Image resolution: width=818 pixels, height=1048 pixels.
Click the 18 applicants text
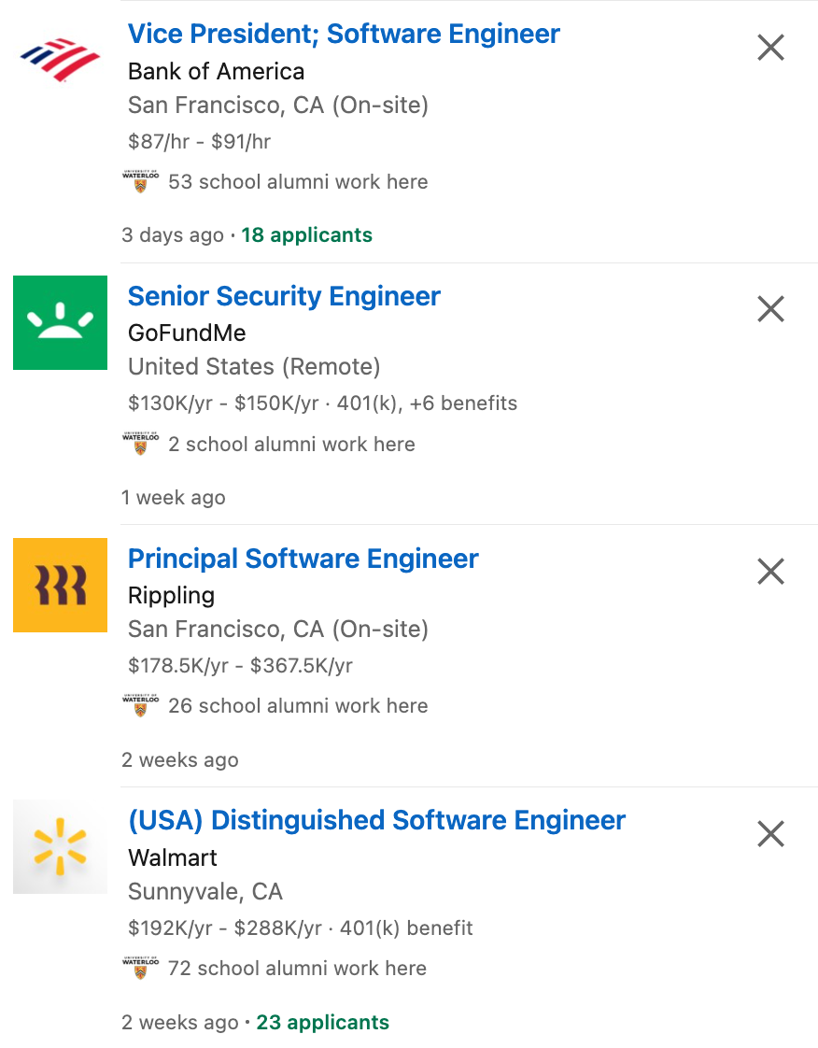coord(306,235)
